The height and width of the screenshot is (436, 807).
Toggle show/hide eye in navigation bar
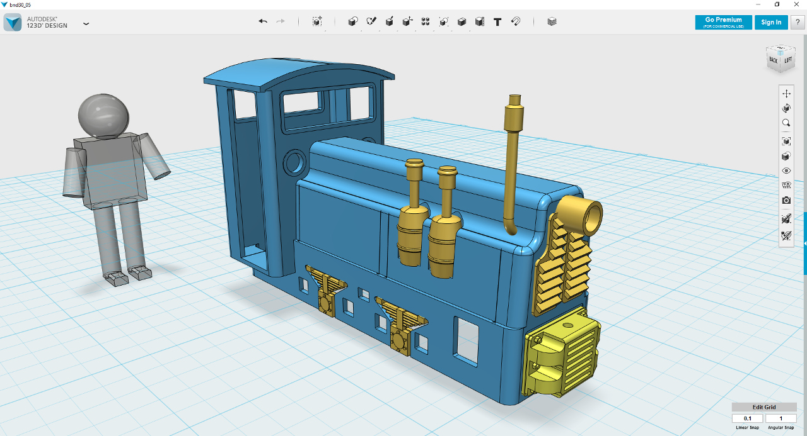click(786, 170)
